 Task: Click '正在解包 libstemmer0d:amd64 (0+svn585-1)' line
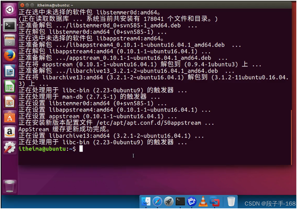(93, 32)
